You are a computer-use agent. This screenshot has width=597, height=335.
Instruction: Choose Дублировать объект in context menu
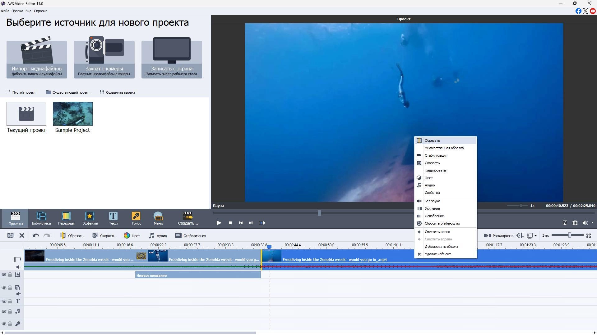point(446,247)
